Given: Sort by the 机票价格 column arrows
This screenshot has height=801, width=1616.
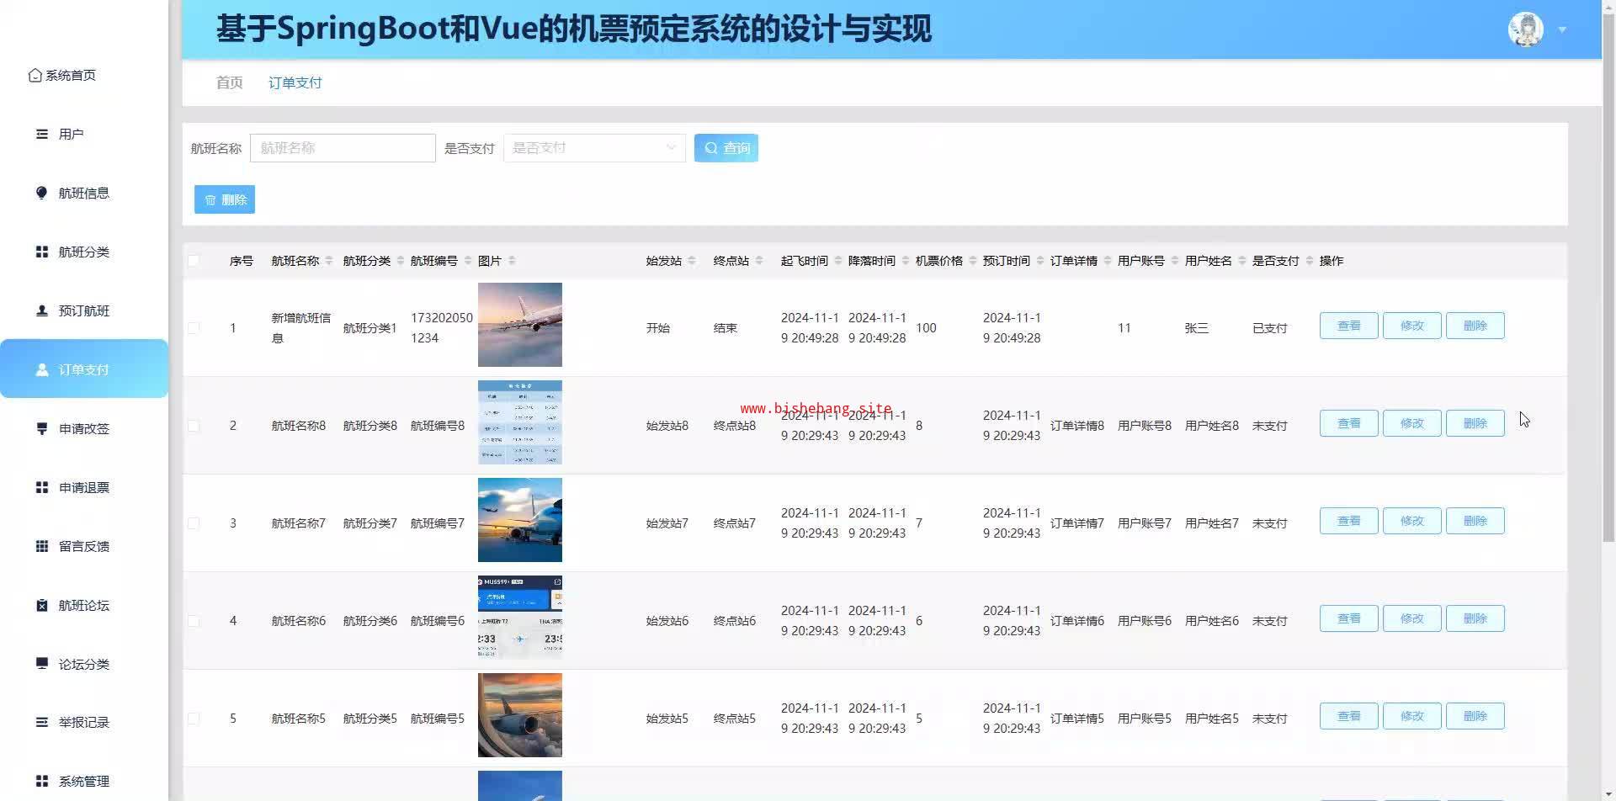Looking at the screenshot, I should 972,261.
